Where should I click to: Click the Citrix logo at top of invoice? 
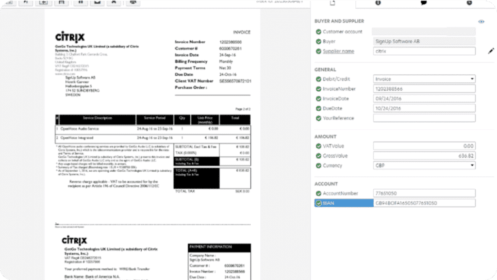click(70, 37)
